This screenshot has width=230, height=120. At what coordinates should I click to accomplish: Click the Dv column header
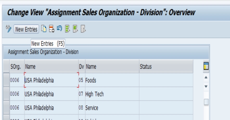point(82,66)
